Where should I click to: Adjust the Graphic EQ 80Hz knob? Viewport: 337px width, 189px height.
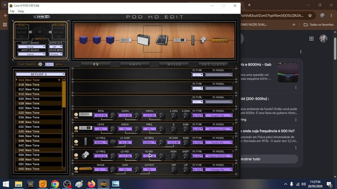(x=113, y=116)
